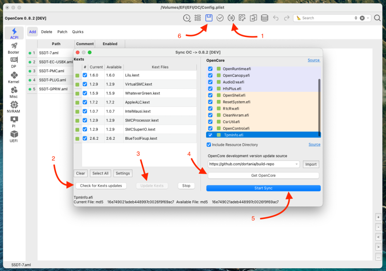Open kext Settings button
This screenshot has height=271, width=386.
(x=123, y=173)
